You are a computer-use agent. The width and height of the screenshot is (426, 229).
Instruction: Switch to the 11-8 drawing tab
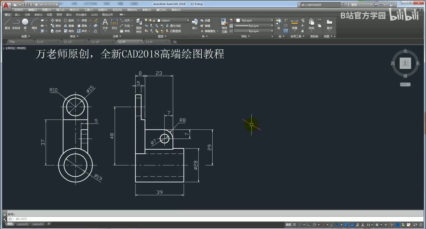click(x=149, y=42)
